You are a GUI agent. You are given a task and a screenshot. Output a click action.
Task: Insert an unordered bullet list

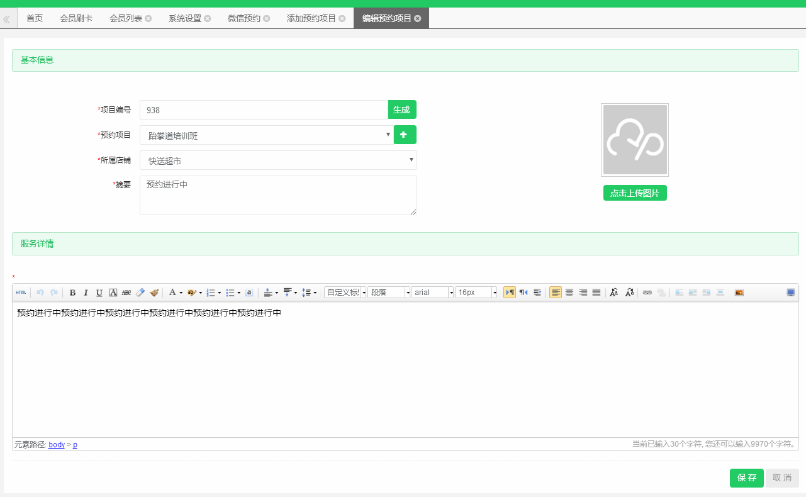[230, 293]
